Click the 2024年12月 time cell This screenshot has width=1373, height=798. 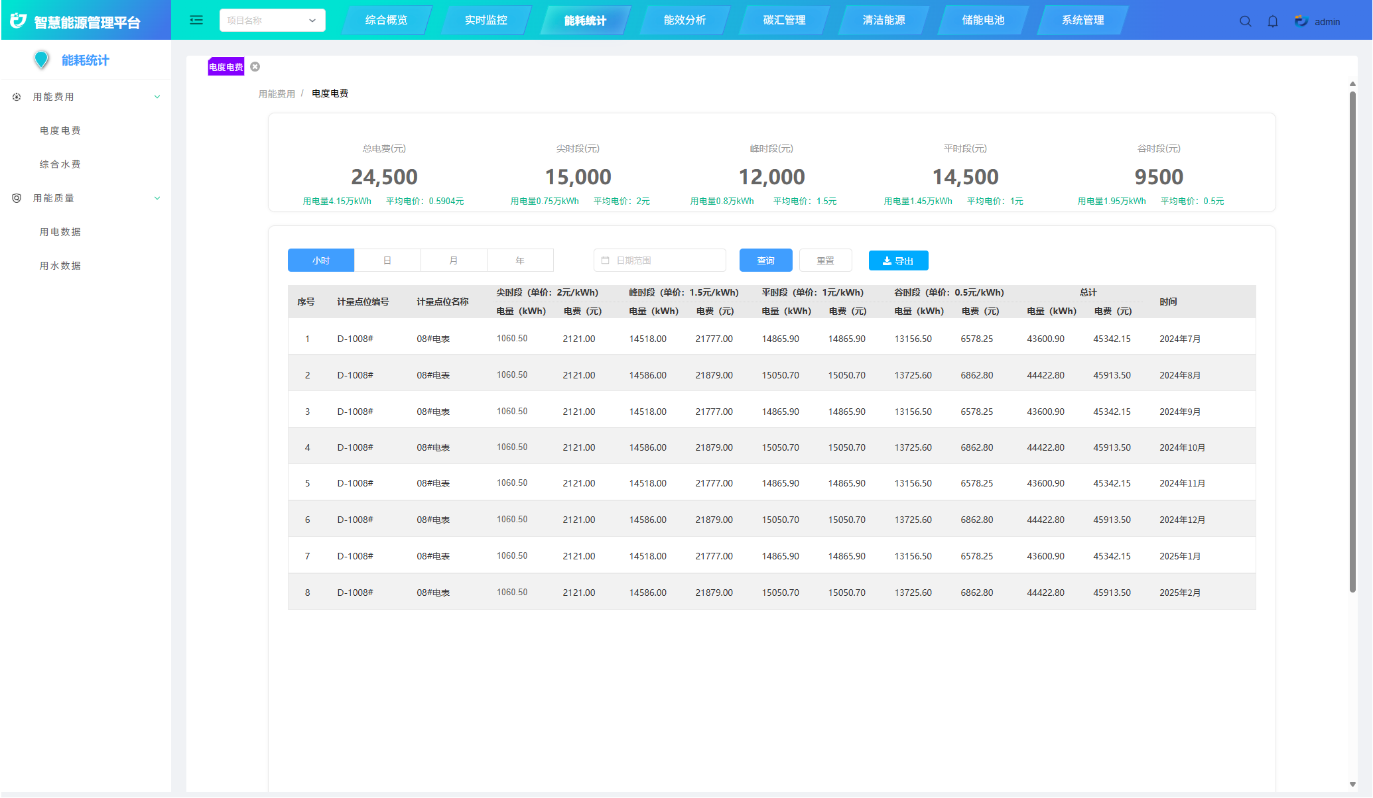(1182, 520)
